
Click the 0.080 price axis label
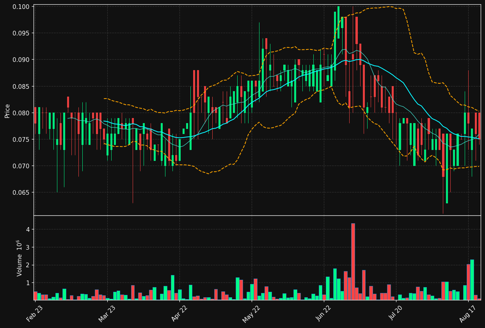(21, 113)
